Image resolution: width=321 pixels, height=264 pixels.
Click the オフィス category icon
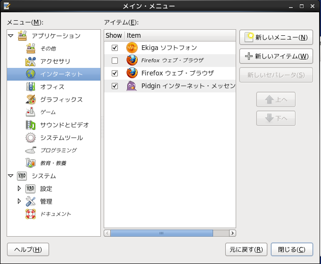click(31, 87)
